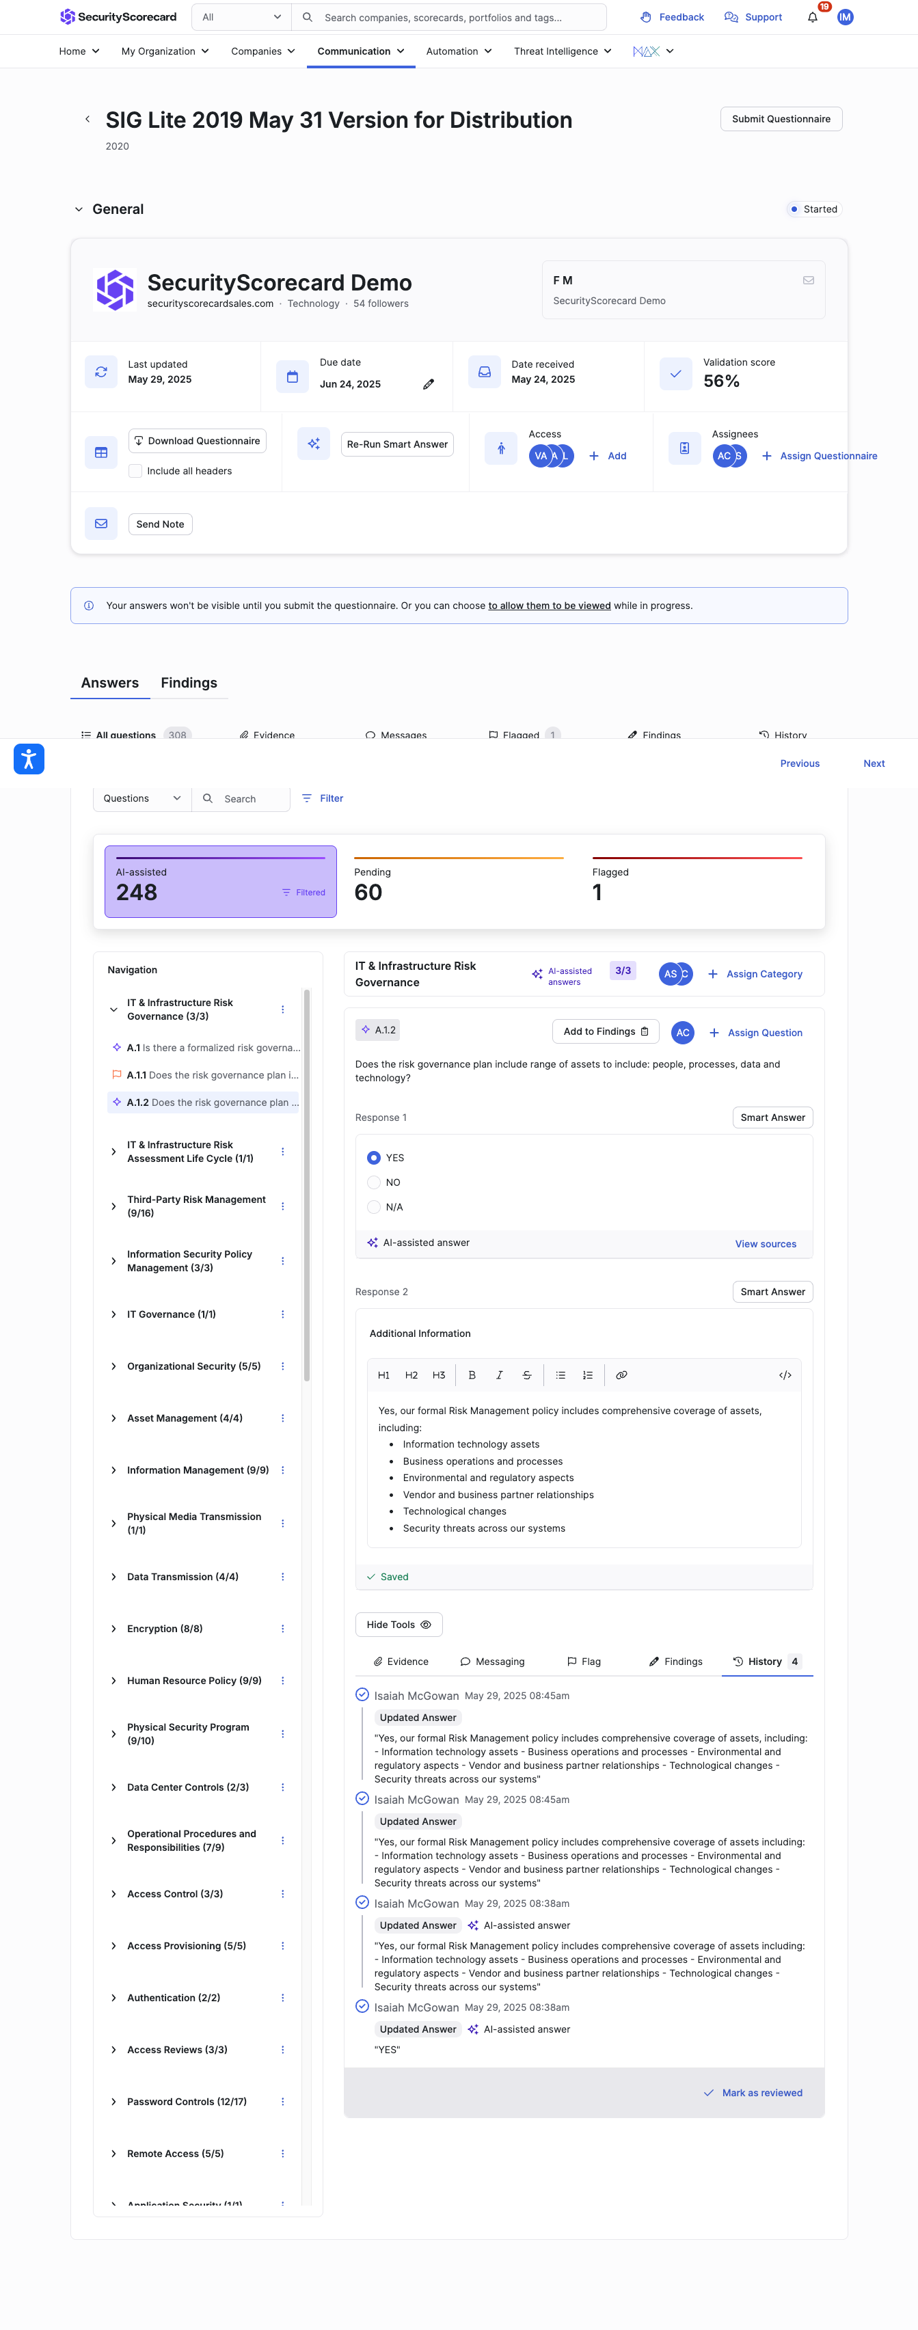Open View sources link
The image size is (918, 2330).
pos(765,1245)
